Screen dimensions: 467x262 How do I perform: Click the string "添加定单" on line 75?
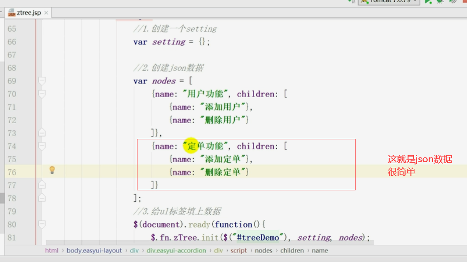tap(223, 159)
